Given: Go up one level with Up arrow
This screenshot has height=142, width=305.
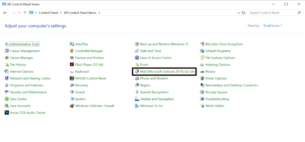Looking at the screenshot, I should 25,13.
